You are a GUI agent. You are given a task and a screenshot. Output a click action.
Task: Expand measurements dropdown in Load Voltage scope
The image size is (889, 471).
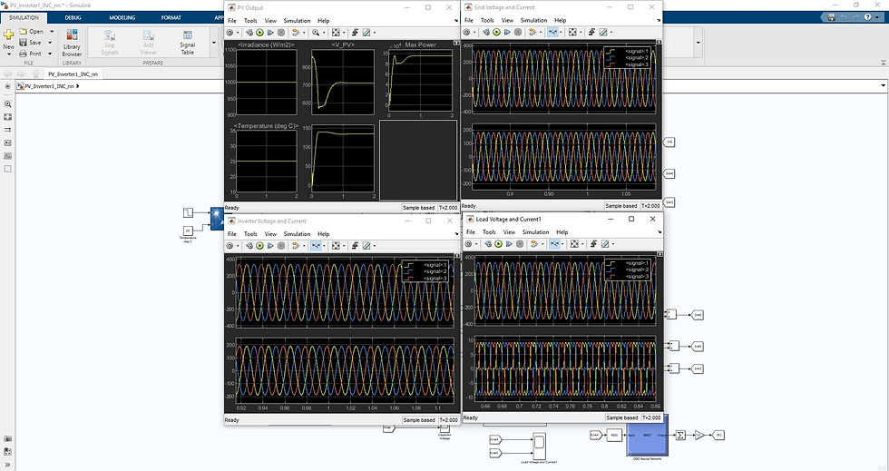[613, 244]
